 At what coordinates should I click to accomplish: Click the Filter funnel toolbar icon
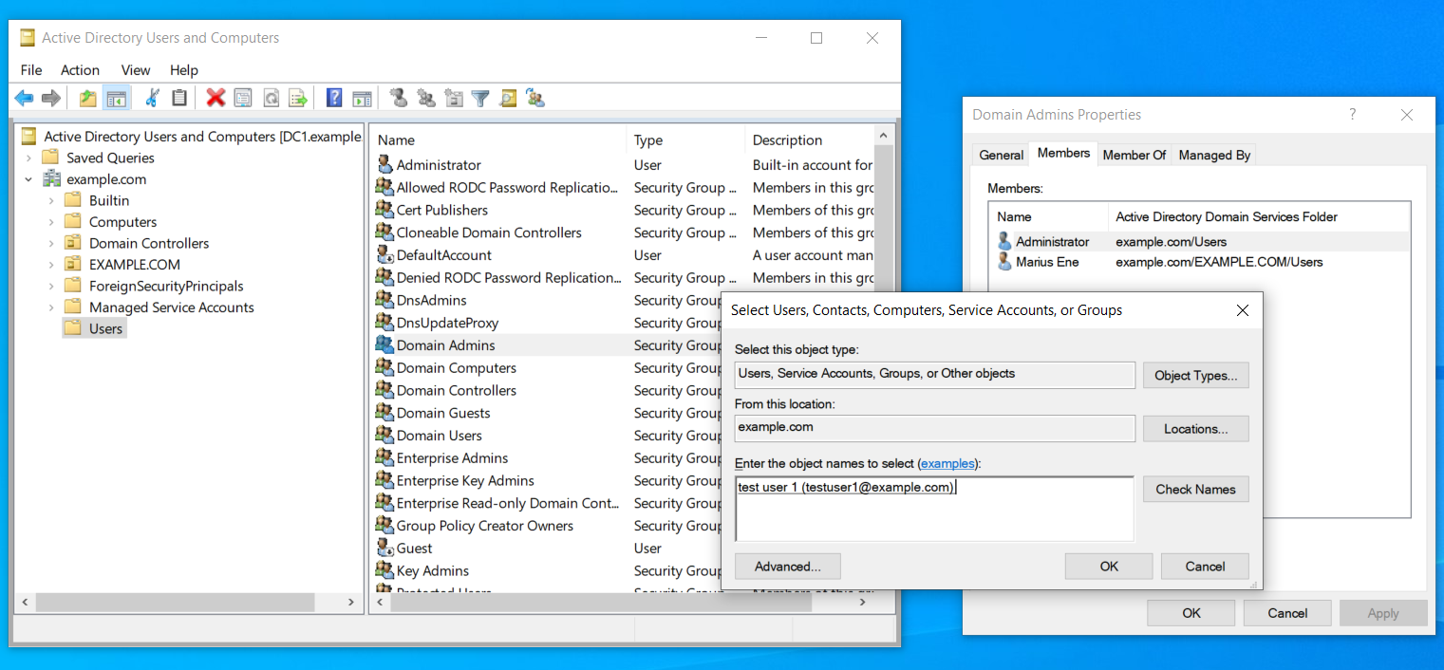[x=480, y=98]
